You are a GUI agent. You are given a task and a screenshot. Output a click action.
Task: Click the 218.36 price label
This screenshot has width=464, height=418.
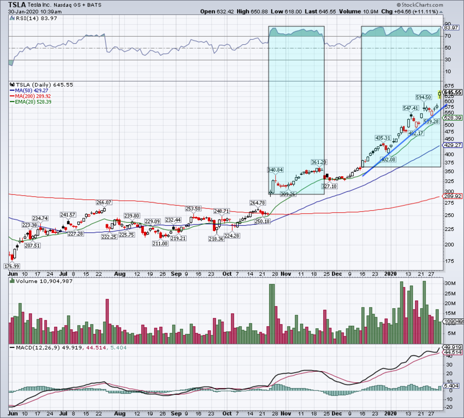click(x=216, y=239)
